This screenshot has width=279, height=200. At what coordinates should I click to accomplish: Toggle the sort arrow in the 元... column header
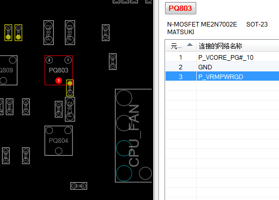coord(190,45)
